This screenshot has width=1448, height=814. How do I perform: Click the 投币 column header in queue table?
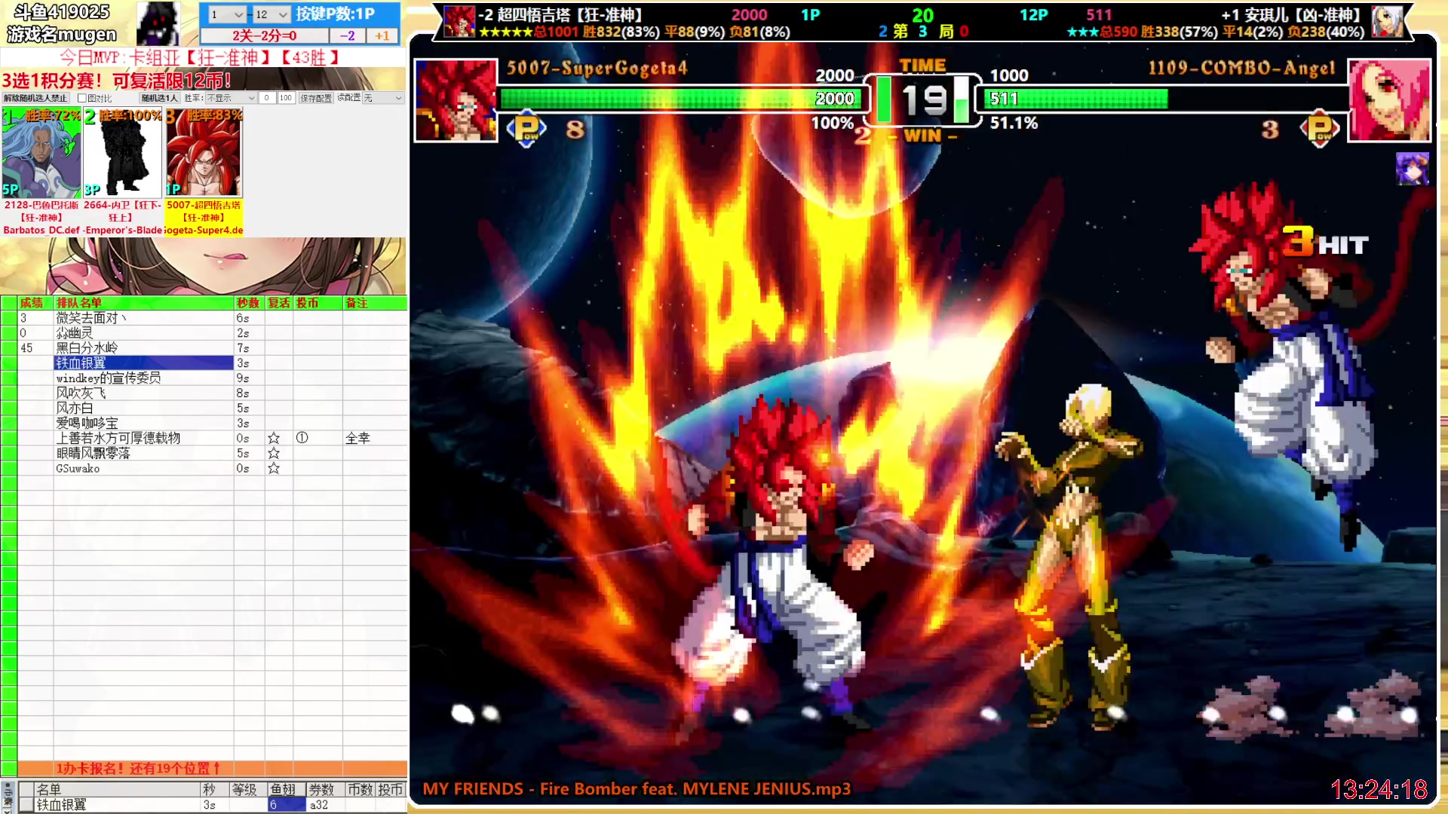click(318, 303)
